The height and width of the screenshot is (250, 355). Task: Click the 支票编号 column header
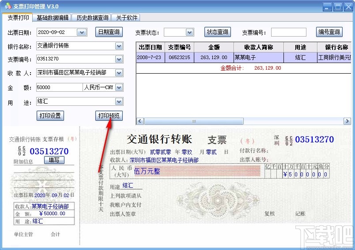click(x=179, y=47)
